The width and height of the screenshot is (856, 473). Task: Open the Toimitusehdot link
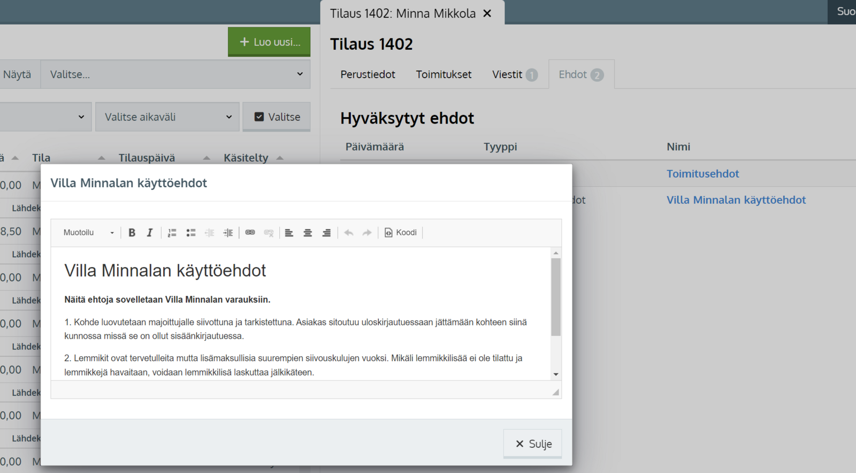click(702, 174)
